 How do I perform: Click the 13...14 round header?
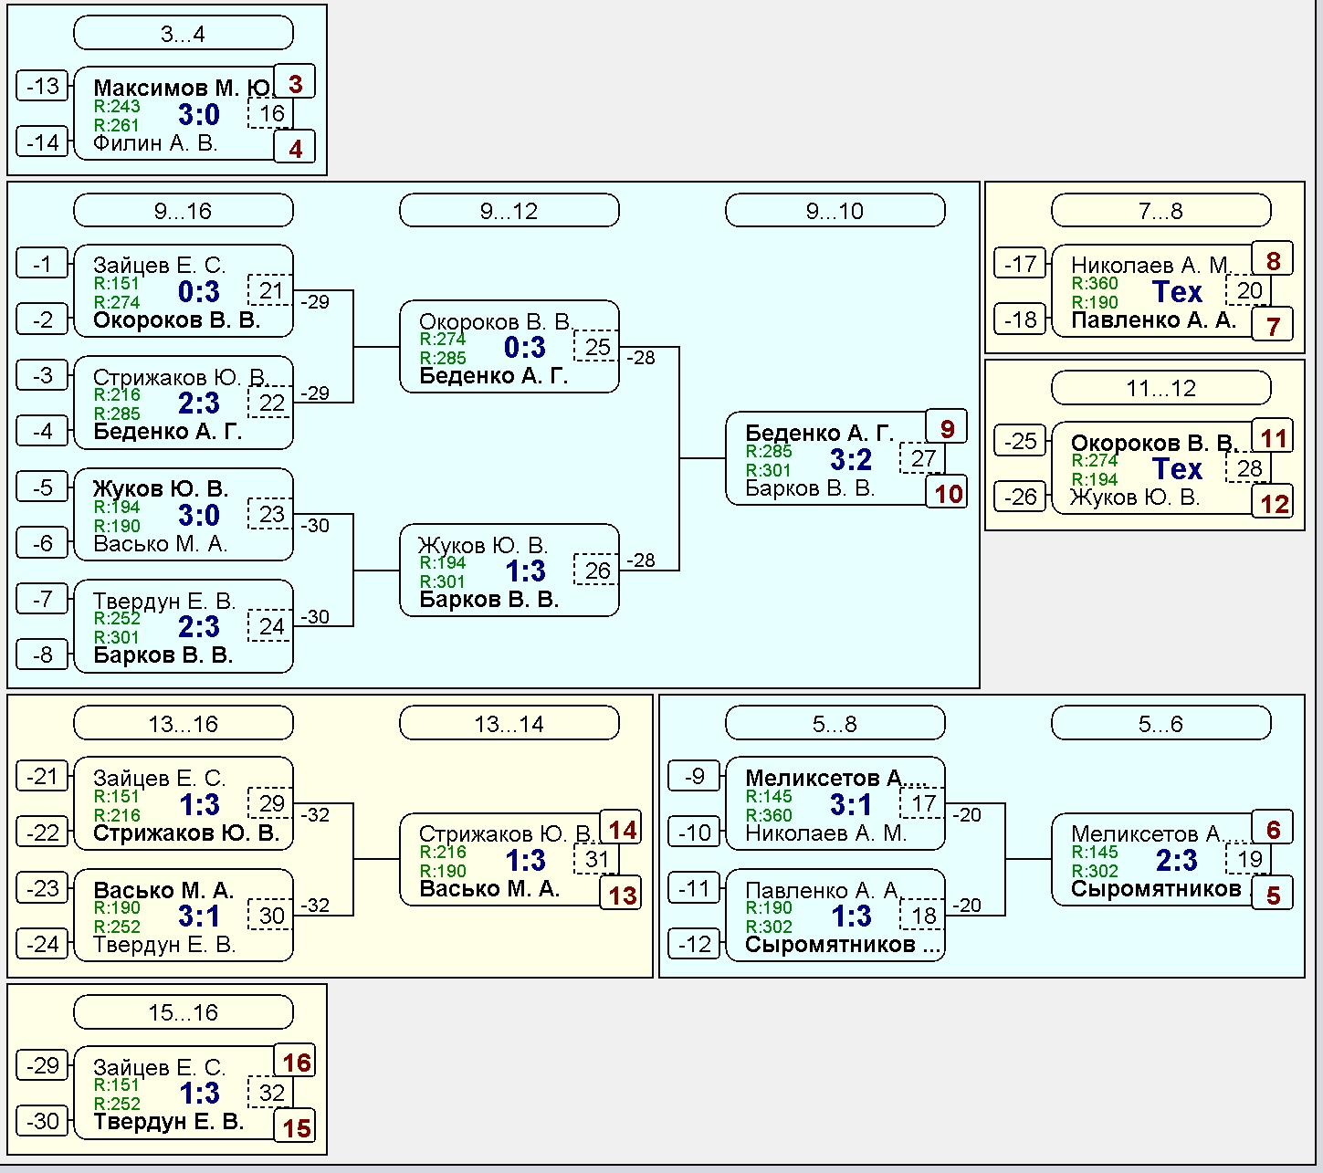(x=509, y=724)
